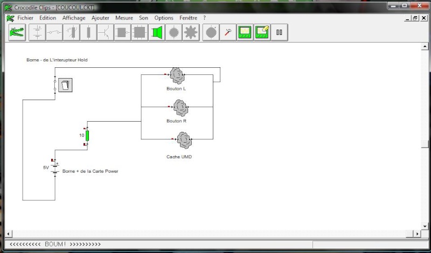Image resolution: width=431 pixels, height=253 pixels.
Task: Click the vertical scrollbar up arrow
Action: (x=425, y=47)
